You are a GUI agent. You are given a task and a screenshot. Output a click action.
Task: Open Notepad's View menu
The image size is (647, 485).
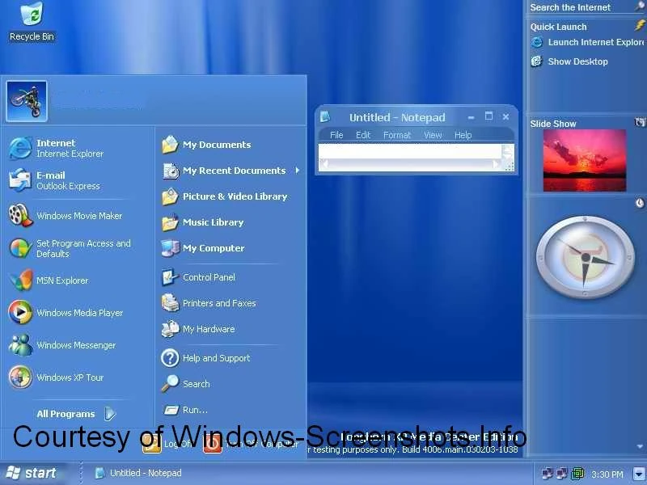pos(433,135)
